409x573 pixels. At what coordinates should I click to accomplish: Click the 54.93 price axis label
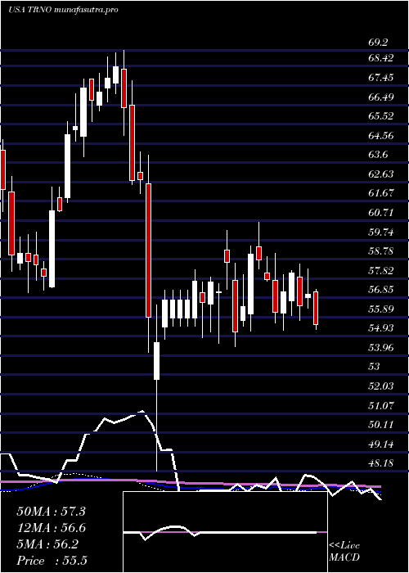pos(381,328)
